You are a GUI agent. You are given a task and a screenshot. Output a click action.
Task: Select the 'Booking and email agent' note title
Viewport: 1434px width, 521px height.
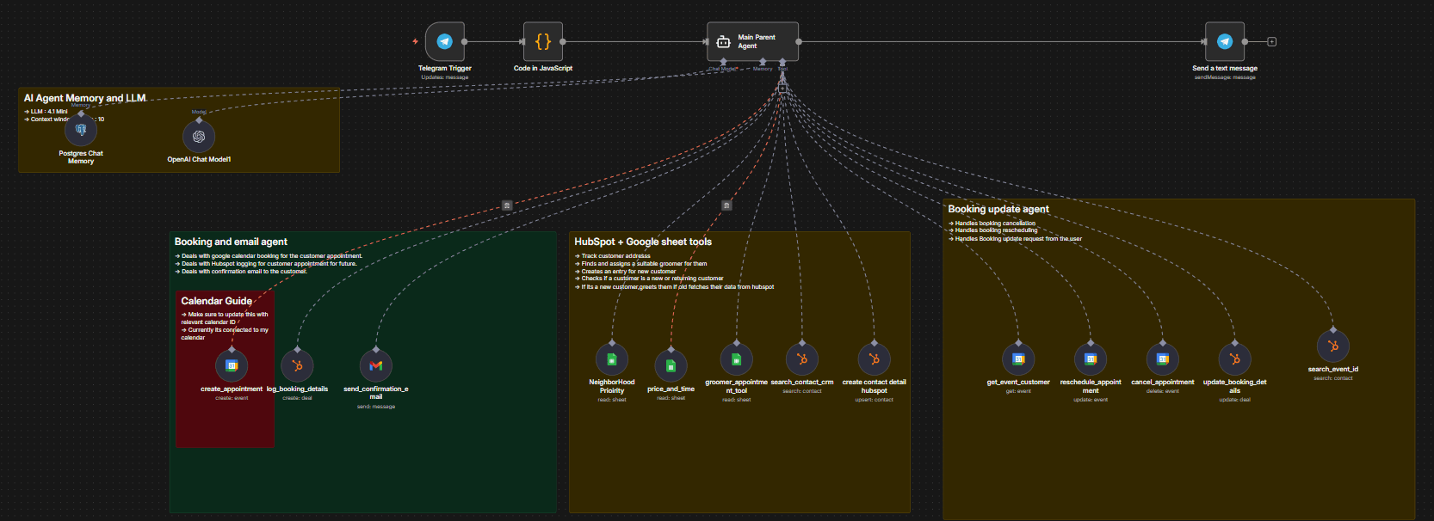pyautogui.click(x=231, y=242)
